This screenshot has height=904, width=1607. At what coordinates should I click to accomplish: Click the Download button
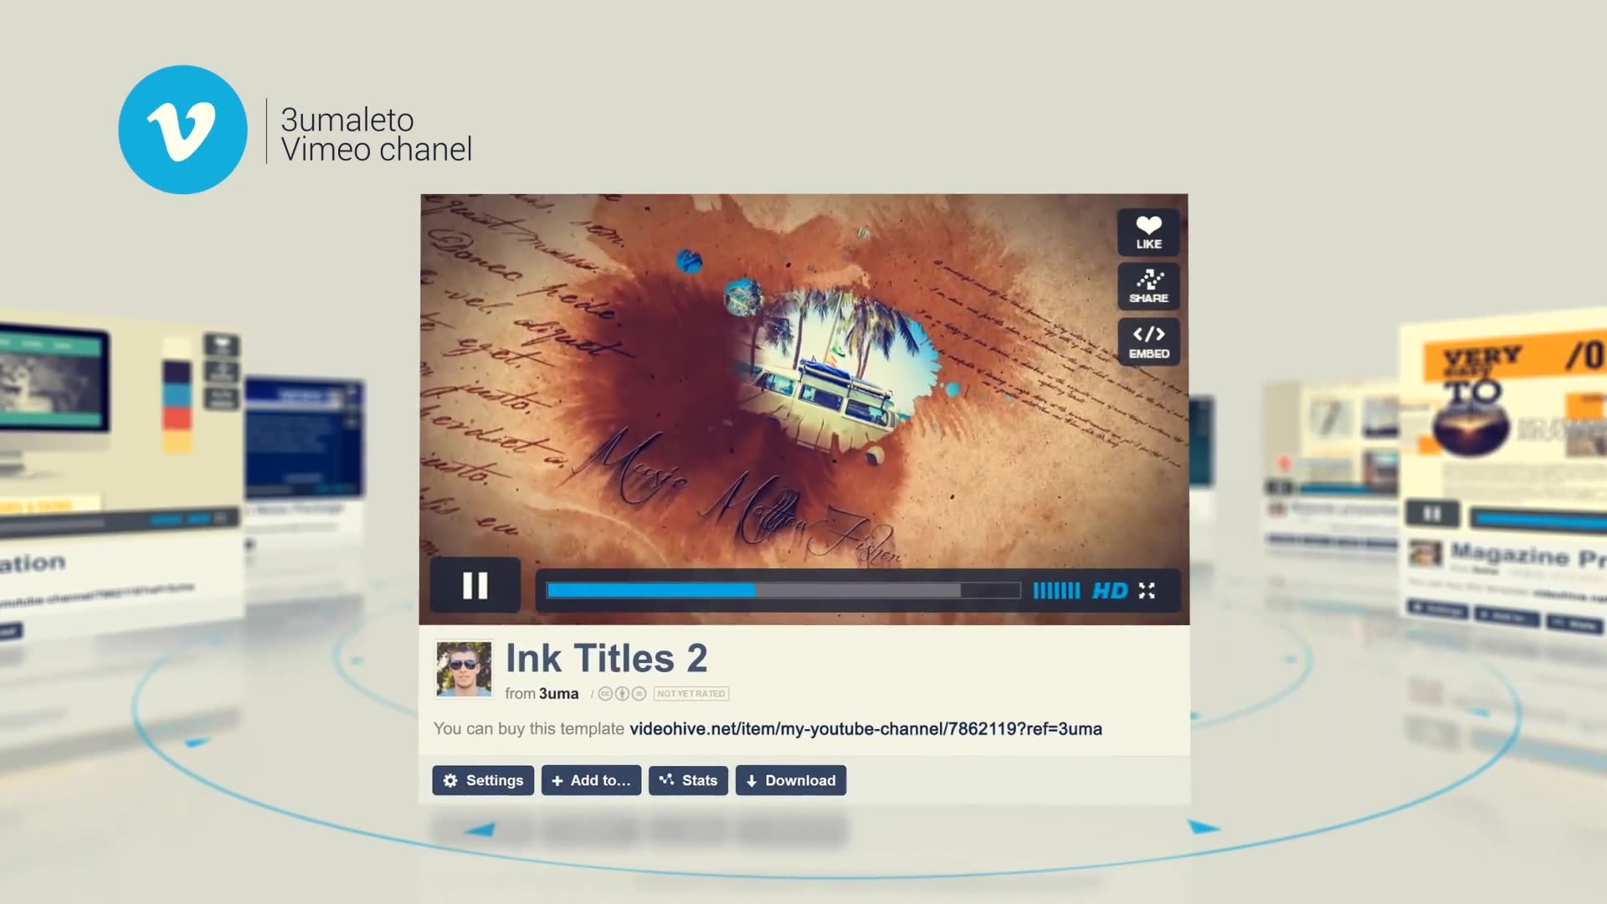click(790, 779)
